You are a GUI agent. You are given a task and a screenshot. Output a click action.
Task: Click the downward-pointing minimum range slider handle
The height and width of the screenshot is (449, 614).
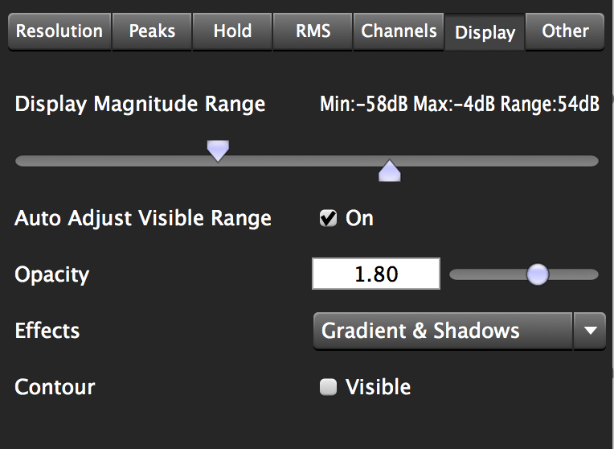point(218,151)
